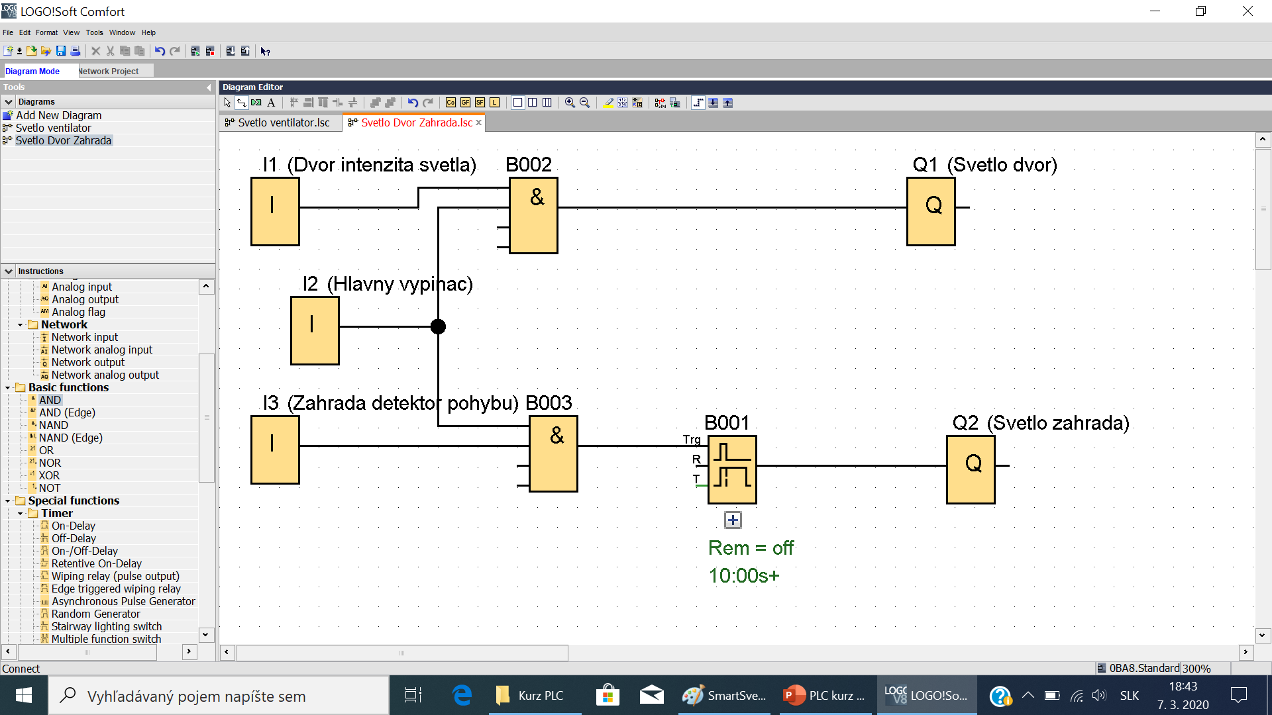Toggle the selection arrow tool
Screen dimensions: 1272x715
[x=227, y=103]
